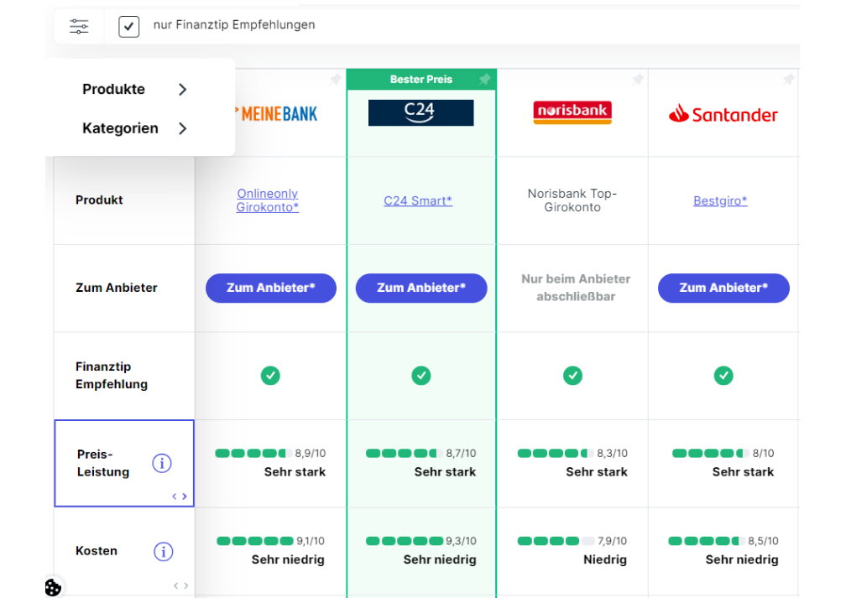Click the Finanztip Empfehlung row label
The width and height of the screenshot is (846, 598).
[x=112, y=375]
